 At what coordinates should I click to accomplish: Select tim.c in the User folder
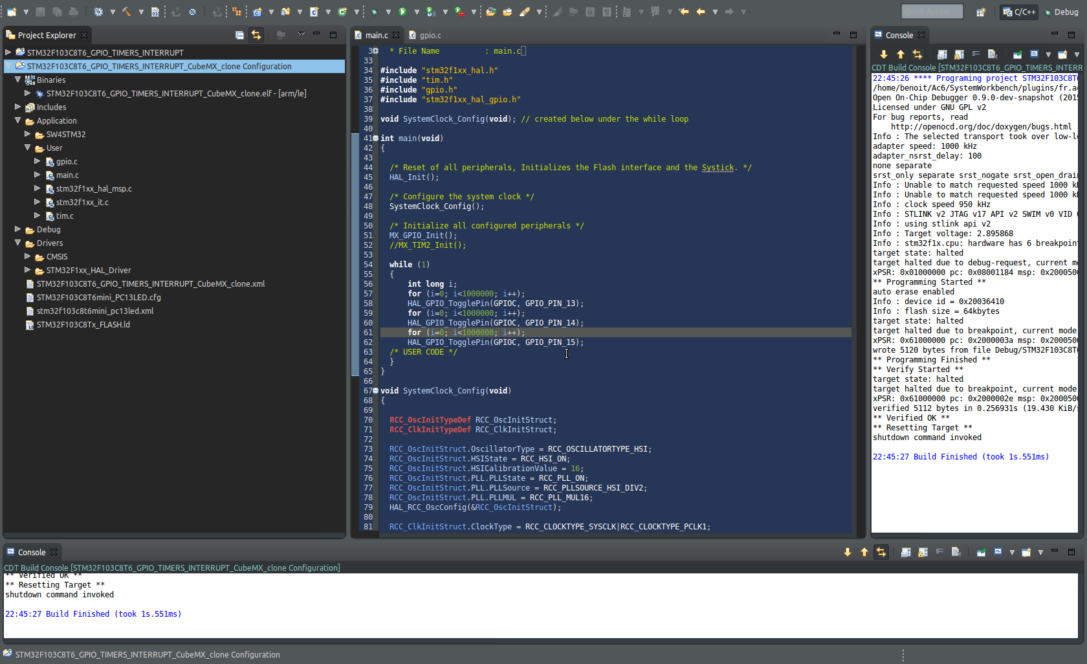click(65, 216)
